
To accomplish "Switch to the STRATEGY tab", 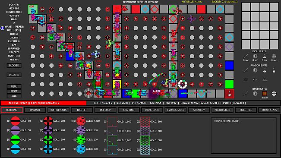I will point(199,110).
